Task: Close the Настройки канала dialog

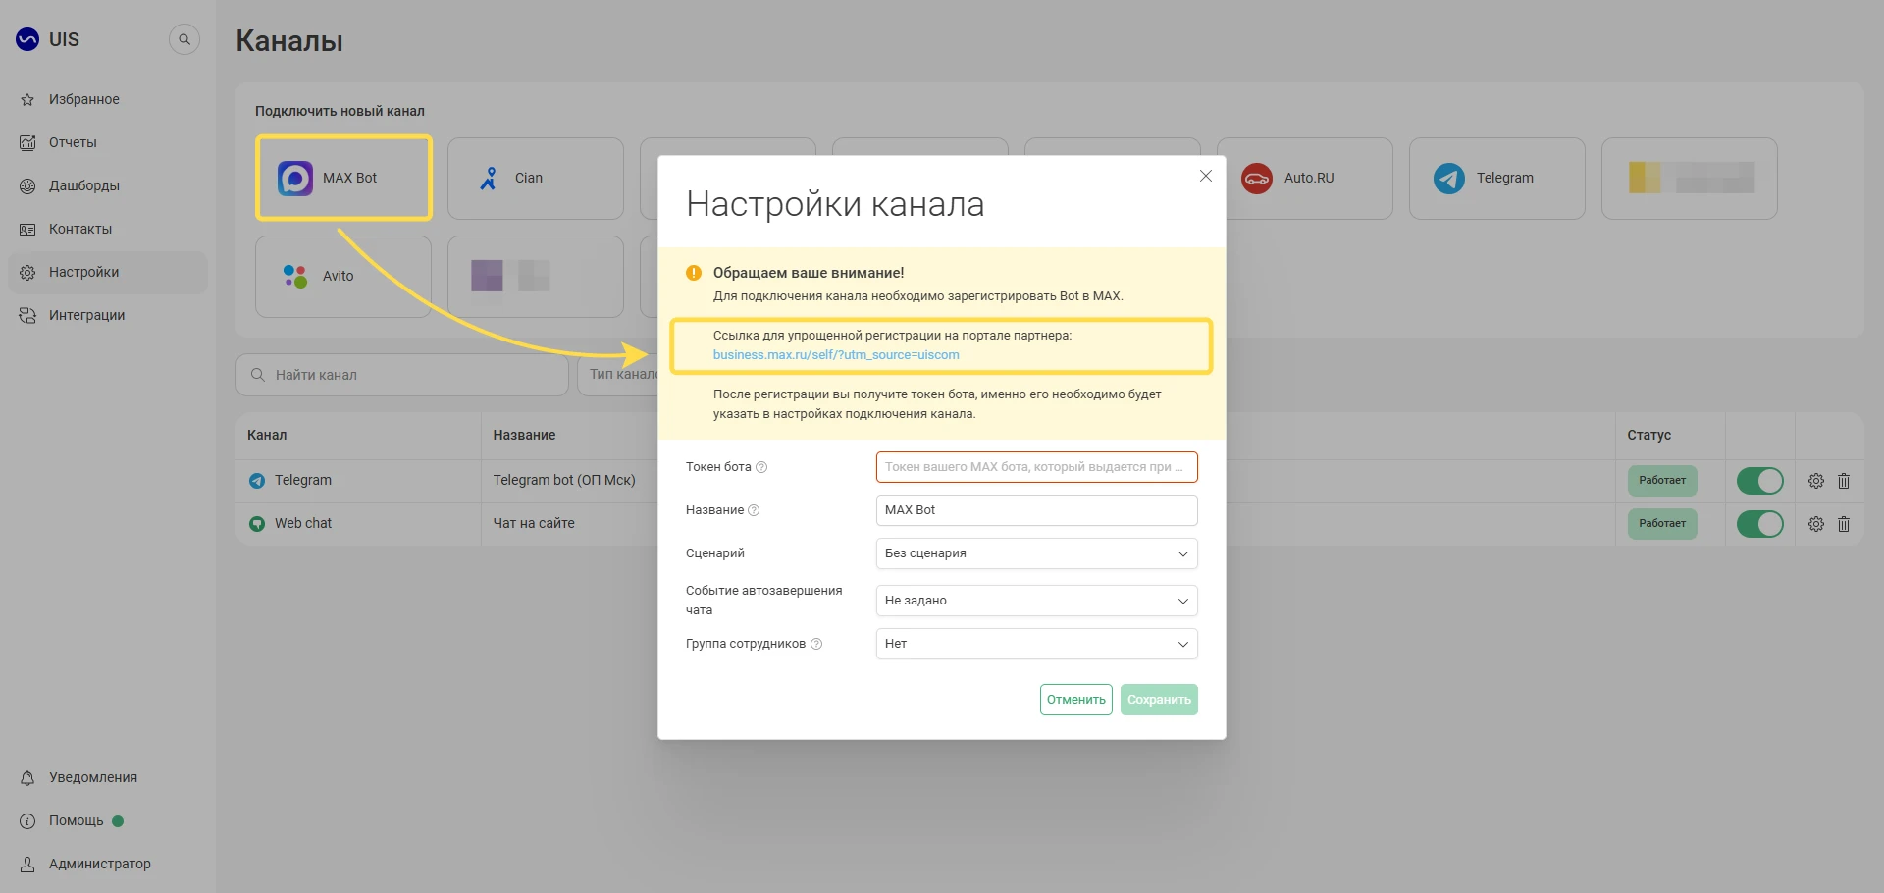Action: coord(1206,176)
